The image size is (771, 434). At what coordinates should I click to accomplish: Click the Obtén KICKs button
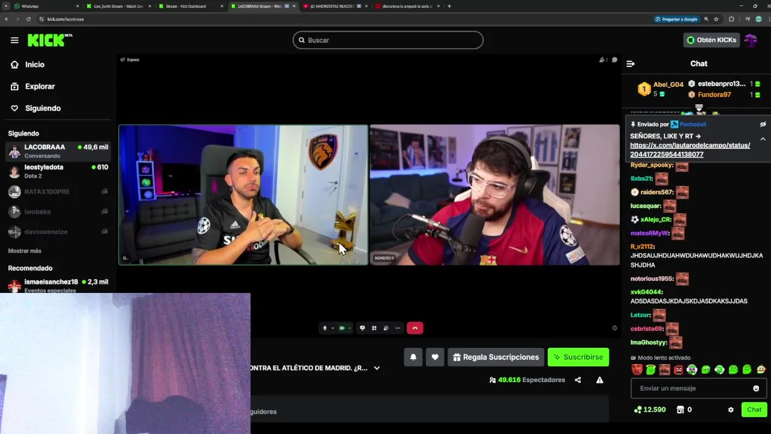tap(711, 40)
